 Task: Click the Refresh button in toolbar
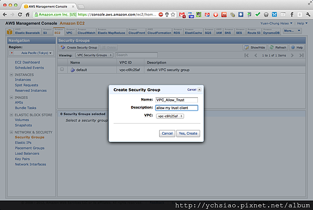[278, 47]
